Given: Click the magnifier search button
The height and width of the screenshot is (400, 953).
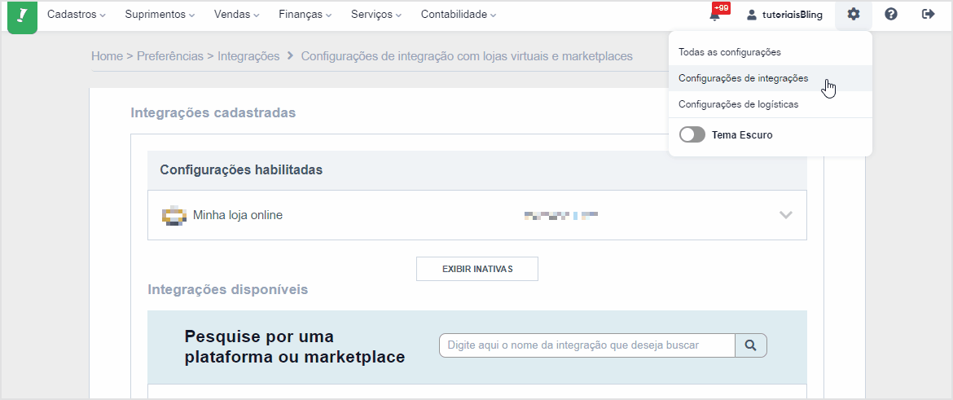Looking at the screenshot, I should (x=751, y=345).
